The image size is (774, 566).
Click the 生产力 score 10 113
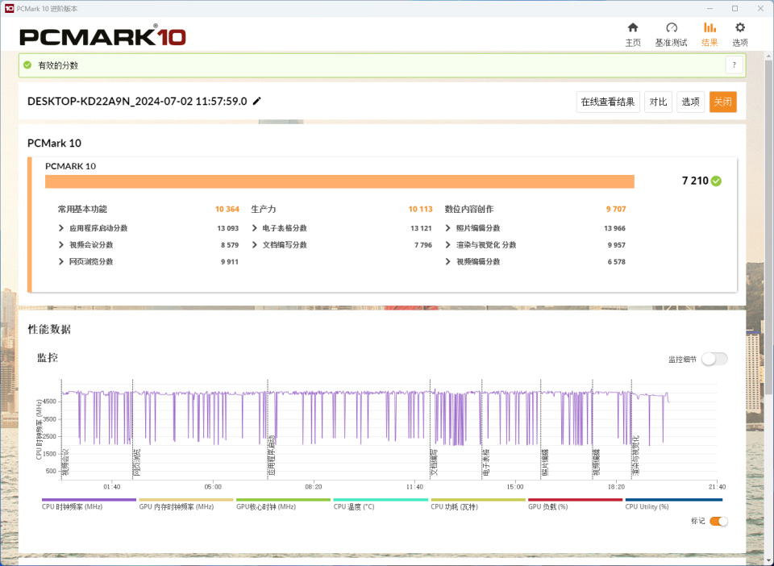[x=421, y=210]
